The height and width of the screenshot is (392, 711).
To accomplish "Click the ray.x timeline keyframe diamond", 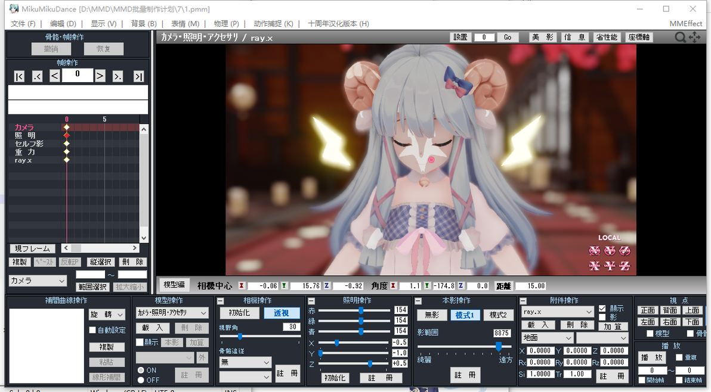I will click(x=67, y=160).
